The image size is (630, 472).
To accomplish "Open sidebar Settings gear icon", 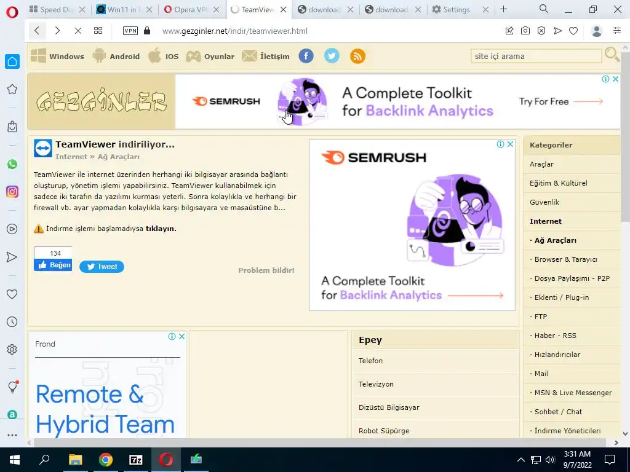I will 12,350.
